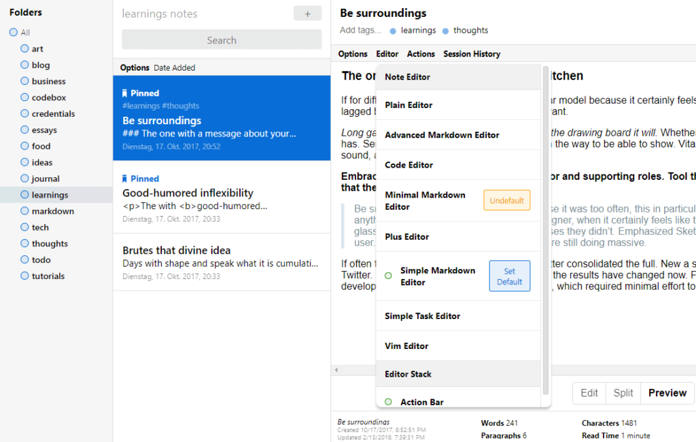696x442 pixels.
Task: Choose Vim Editor from the list
Action: 406,346
